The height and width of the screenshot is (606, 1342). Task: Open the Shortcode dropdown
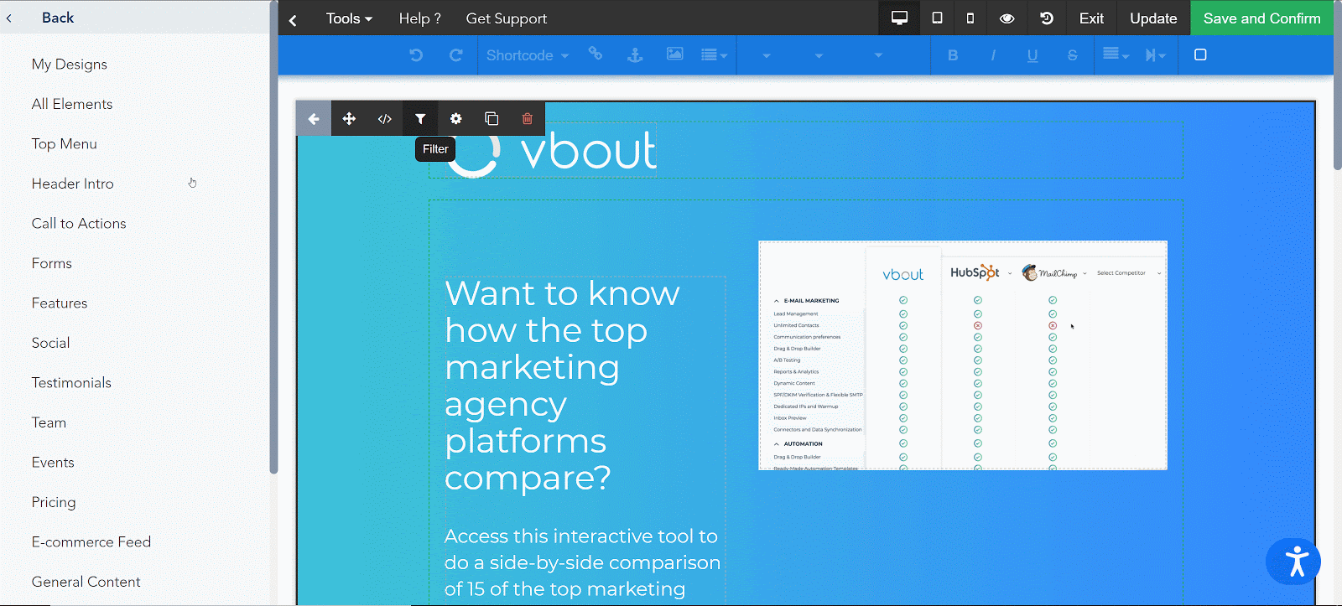(528, 55)
